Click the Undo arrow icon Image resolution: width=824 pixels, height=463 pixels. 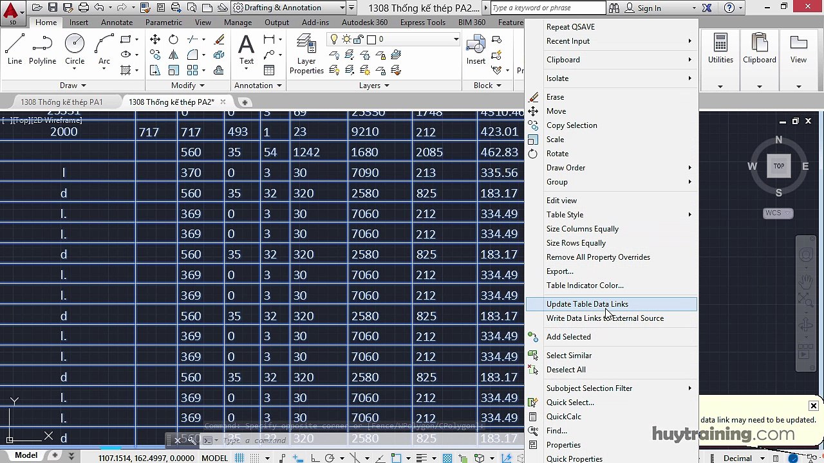(99, 8)
